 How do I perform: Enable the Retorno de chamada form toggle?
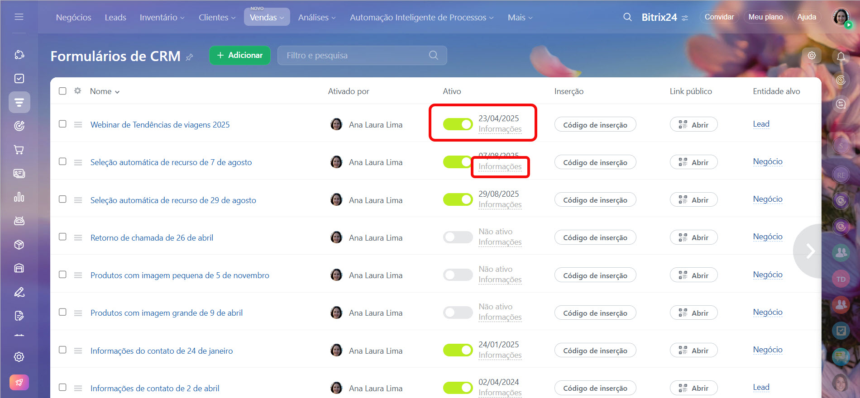click(x=458, y=237)
